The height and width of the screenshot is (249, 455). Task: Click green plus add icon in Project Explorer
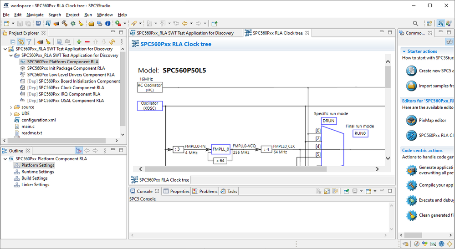point(79,42)
